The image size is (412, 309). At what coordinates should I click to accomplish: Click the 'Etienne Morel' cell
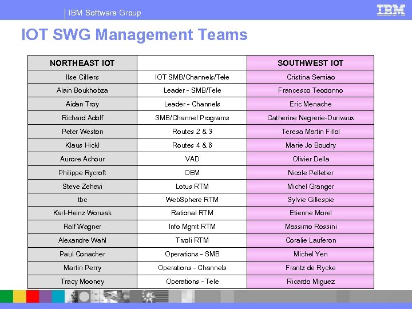[310, 213]
